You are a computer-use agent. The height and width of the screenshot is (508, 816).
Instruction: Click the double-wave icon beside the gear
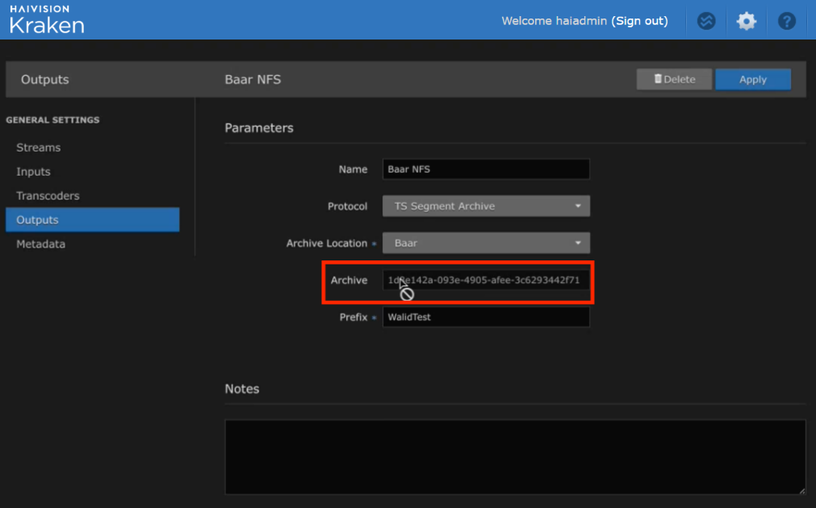point(706,21)
